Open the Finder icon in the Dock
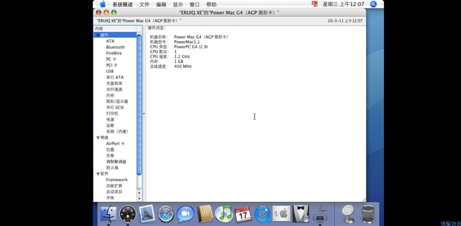 (109, 214)
